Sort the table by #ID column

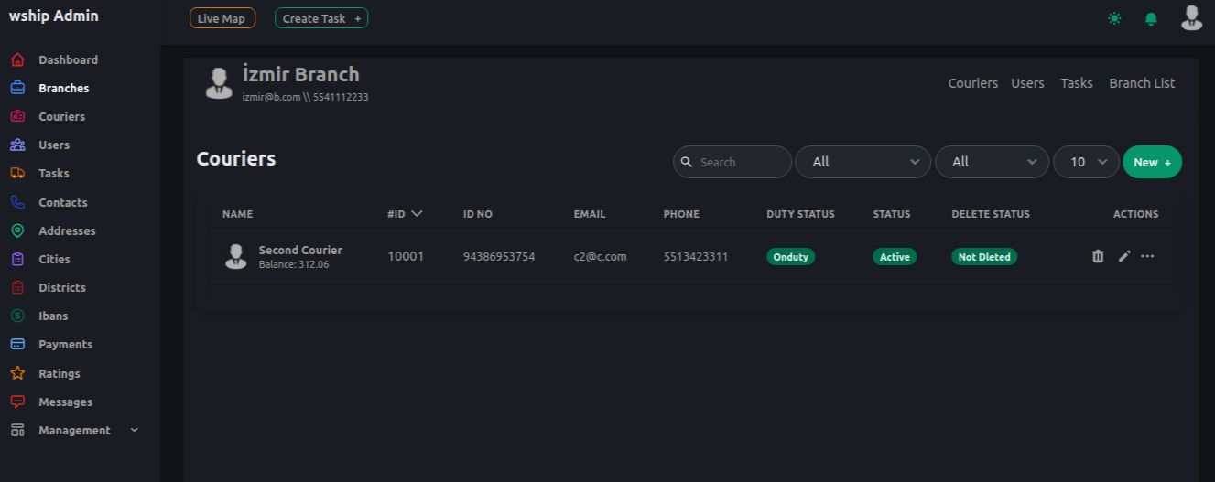405,214
